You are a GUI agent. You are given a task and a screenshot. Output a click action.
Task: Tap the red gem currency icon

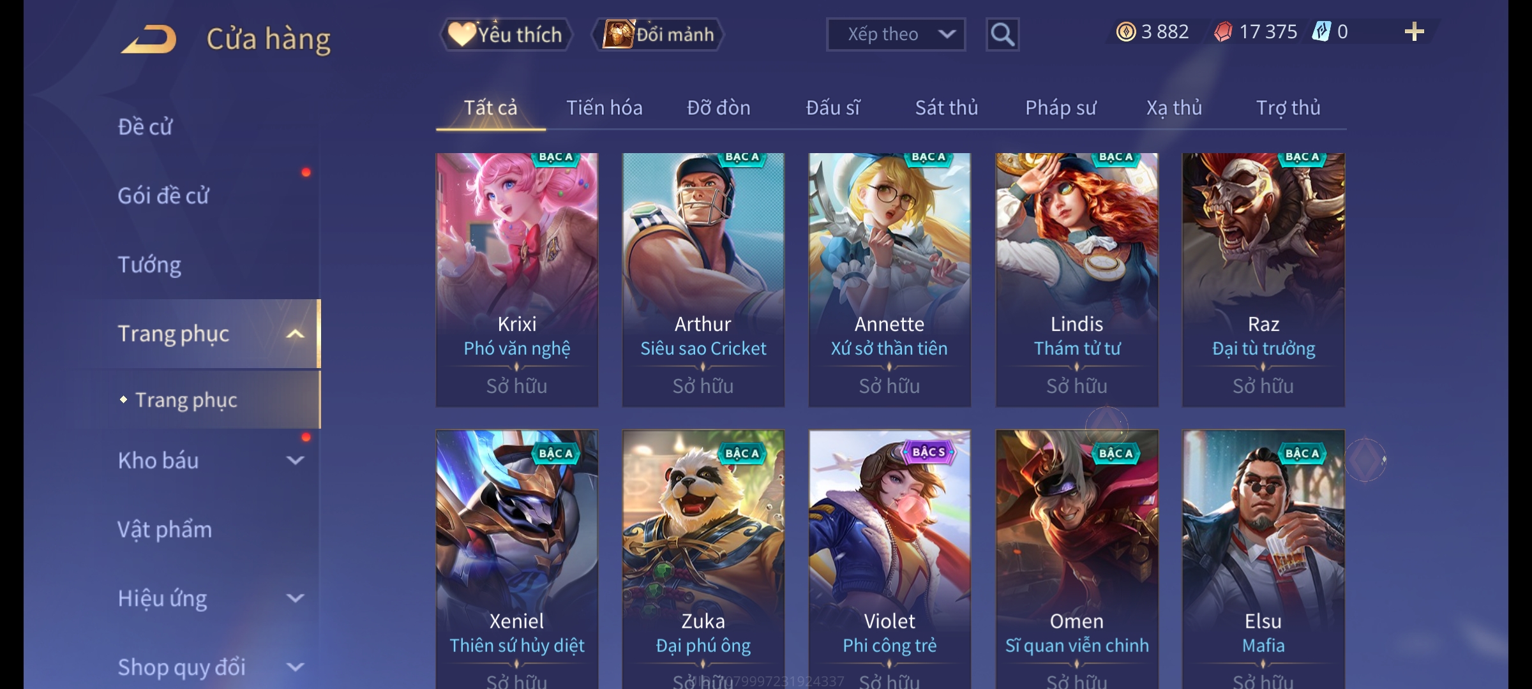coord(1223,32)
